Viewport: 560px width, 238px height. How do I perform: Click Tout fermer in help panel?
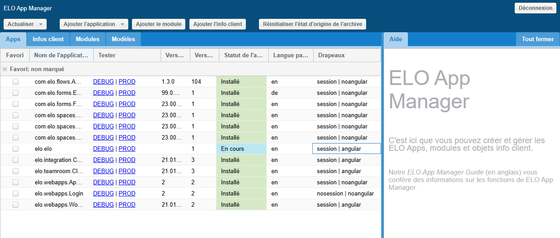[x=538, y=39]
